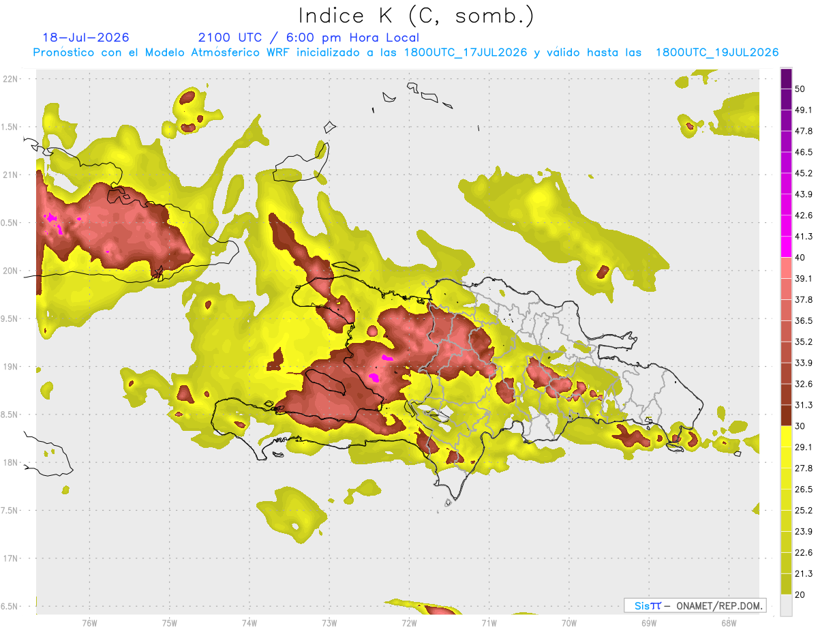
Task: Select the date text "18-Jul-2026"
Action: pyautogui.click(x=86, y=37)
